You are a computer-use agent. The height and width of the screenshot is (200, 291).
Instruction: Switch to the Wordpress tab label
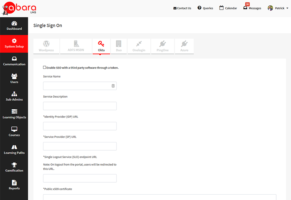click(46, 50)
